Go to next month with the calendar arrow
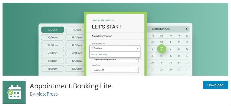Image resolution: width=231 pixels, height=106 pixels. 187,29
